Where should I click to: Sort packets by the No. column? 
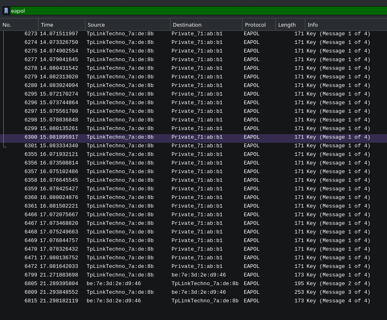(x=19, y=25)
